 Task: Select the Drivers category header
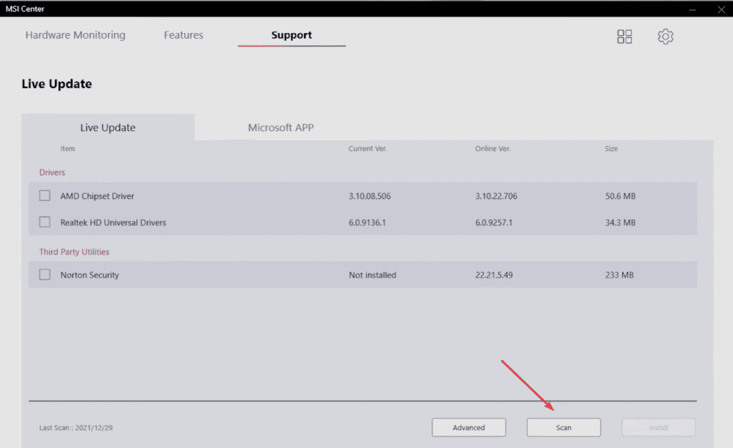[x=52, y=172]
